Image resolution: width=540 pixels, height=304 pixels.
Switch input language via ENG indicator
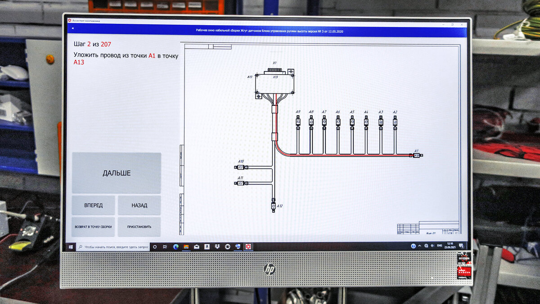click(x=440, y=246)
